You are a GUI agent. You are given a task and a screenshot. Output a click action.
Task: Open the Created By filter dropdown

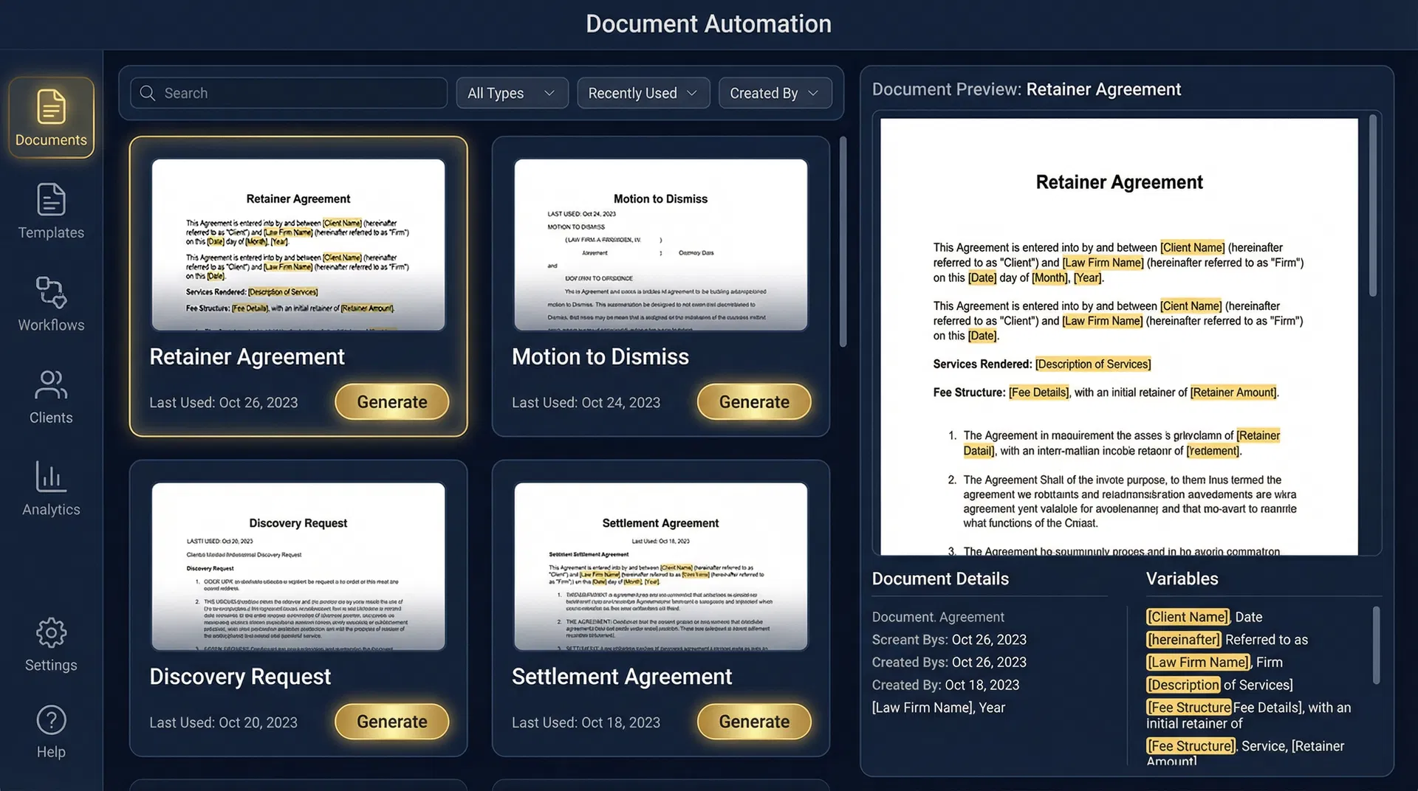point(775,93)
